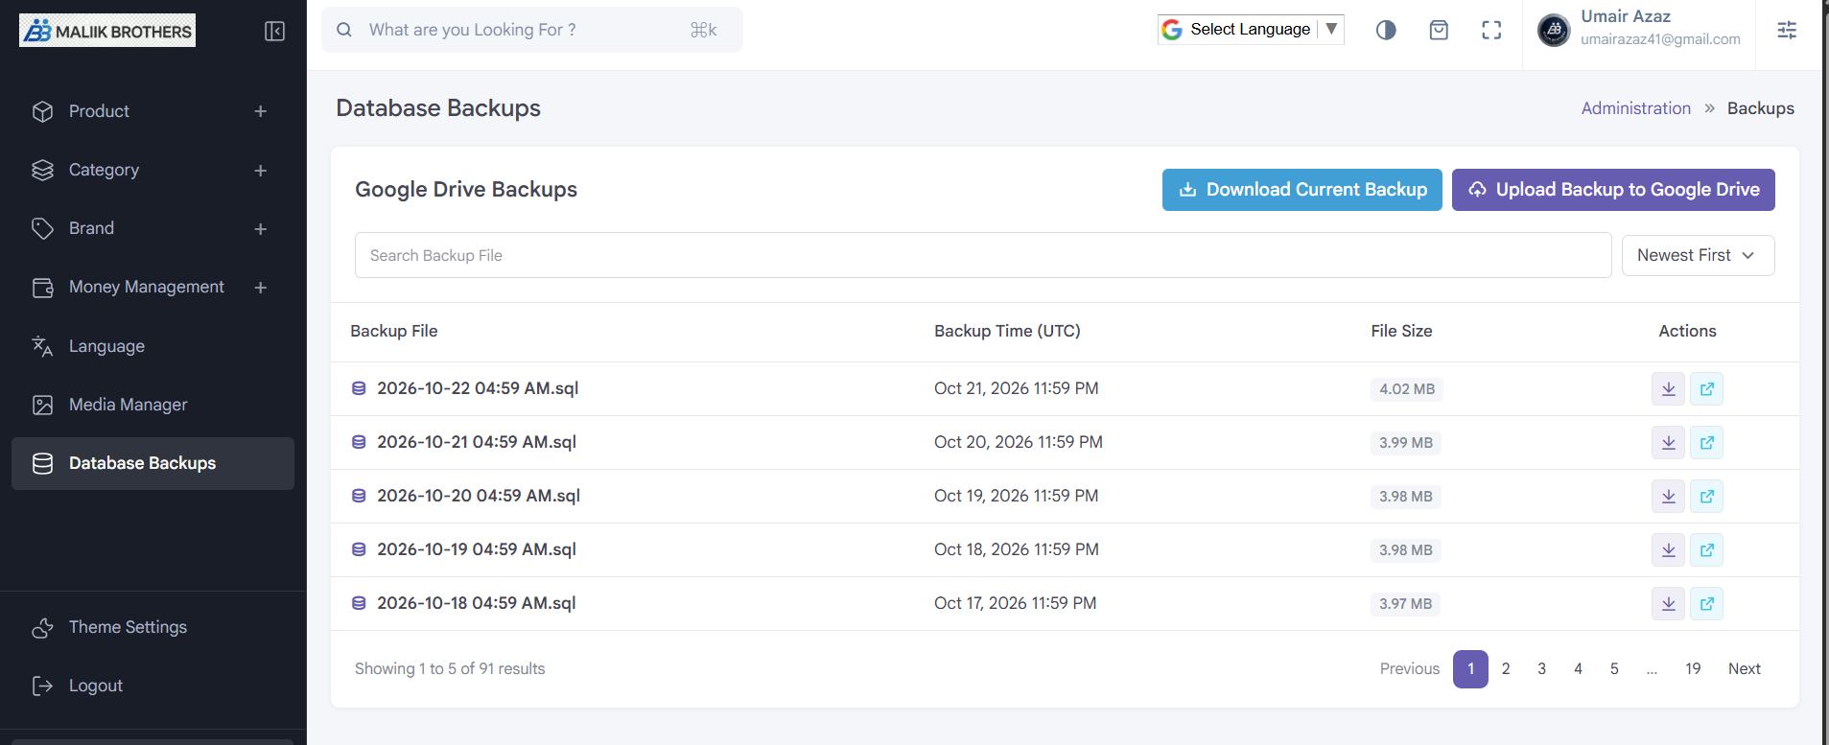The width and height of the screenshot is (1829, 745).
Task: Open 2026-10-22 04:59 AM.sql in new tab
Action: tap(1707, 388)
